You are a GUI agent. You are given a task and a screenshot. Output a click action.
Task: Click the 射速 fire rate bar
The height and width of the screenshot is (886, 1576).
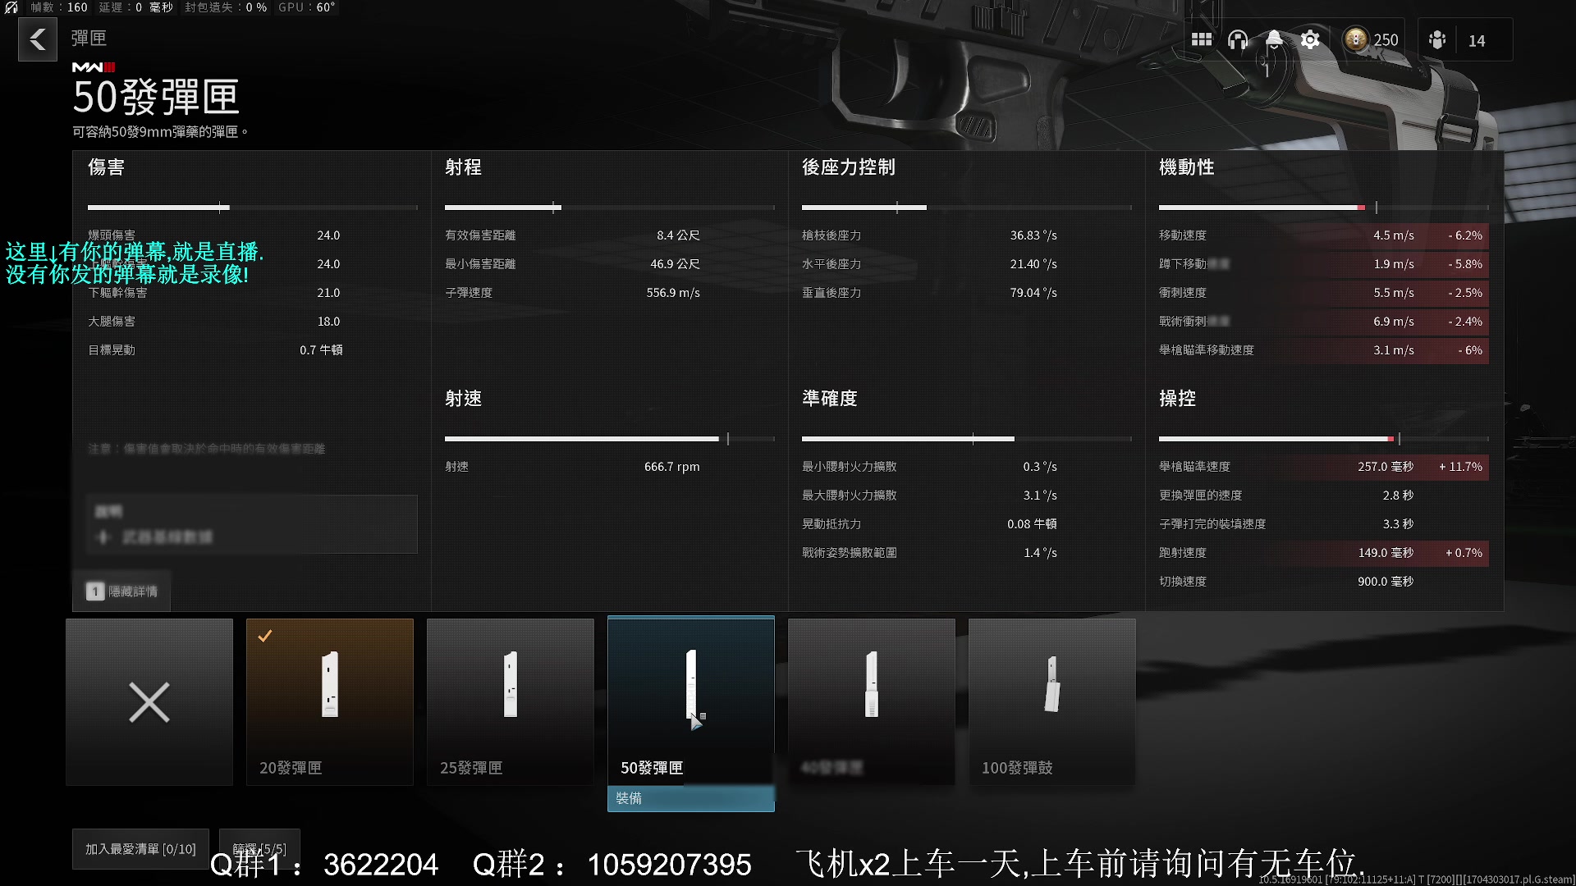pyautogui.click(x=610, y=439)
